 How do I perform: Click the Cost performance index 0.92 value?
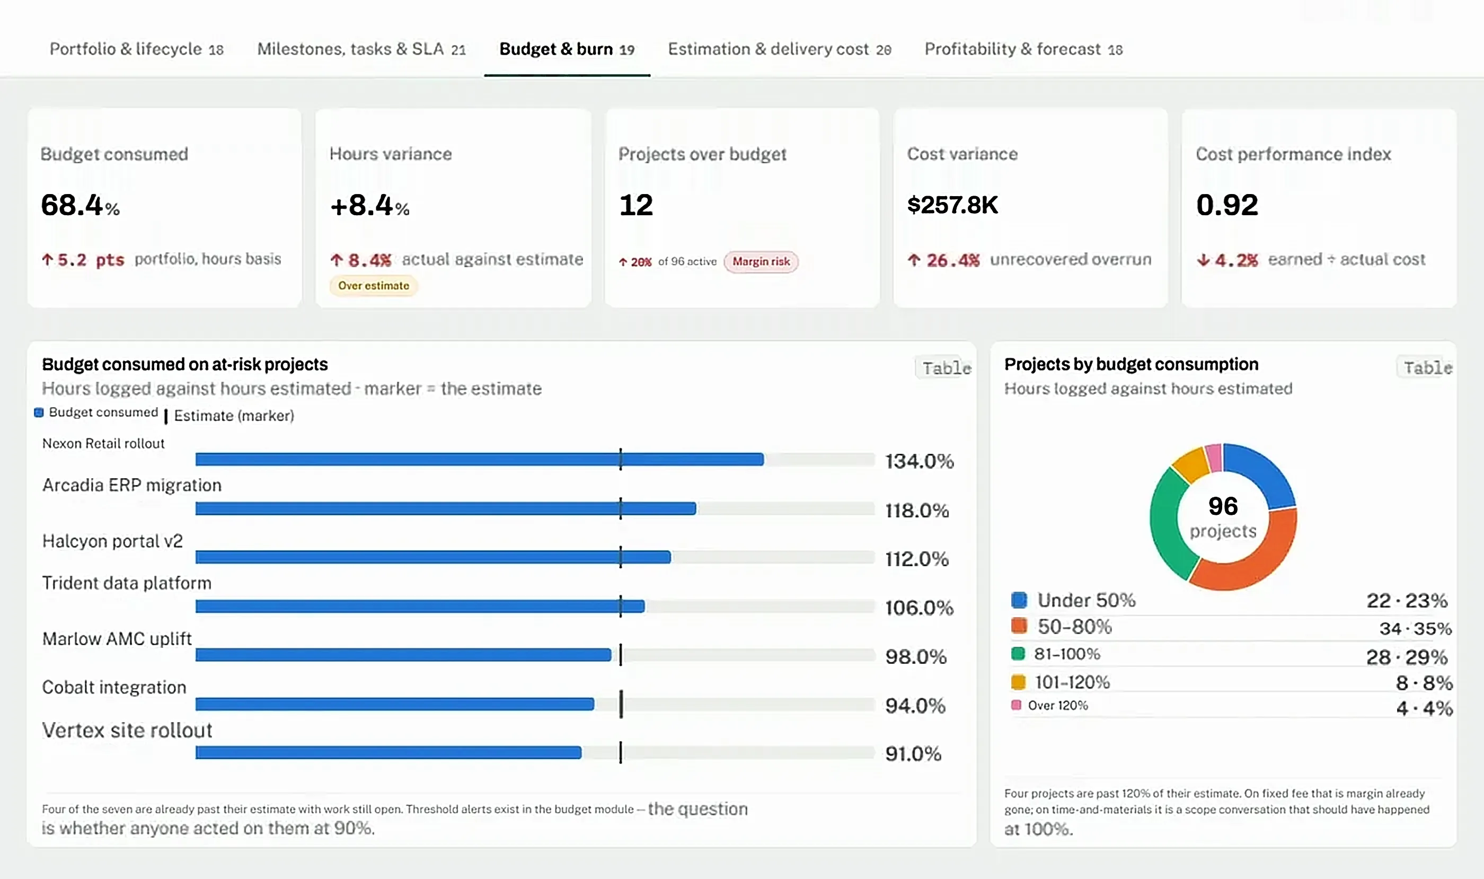(x=1227, y=206)
